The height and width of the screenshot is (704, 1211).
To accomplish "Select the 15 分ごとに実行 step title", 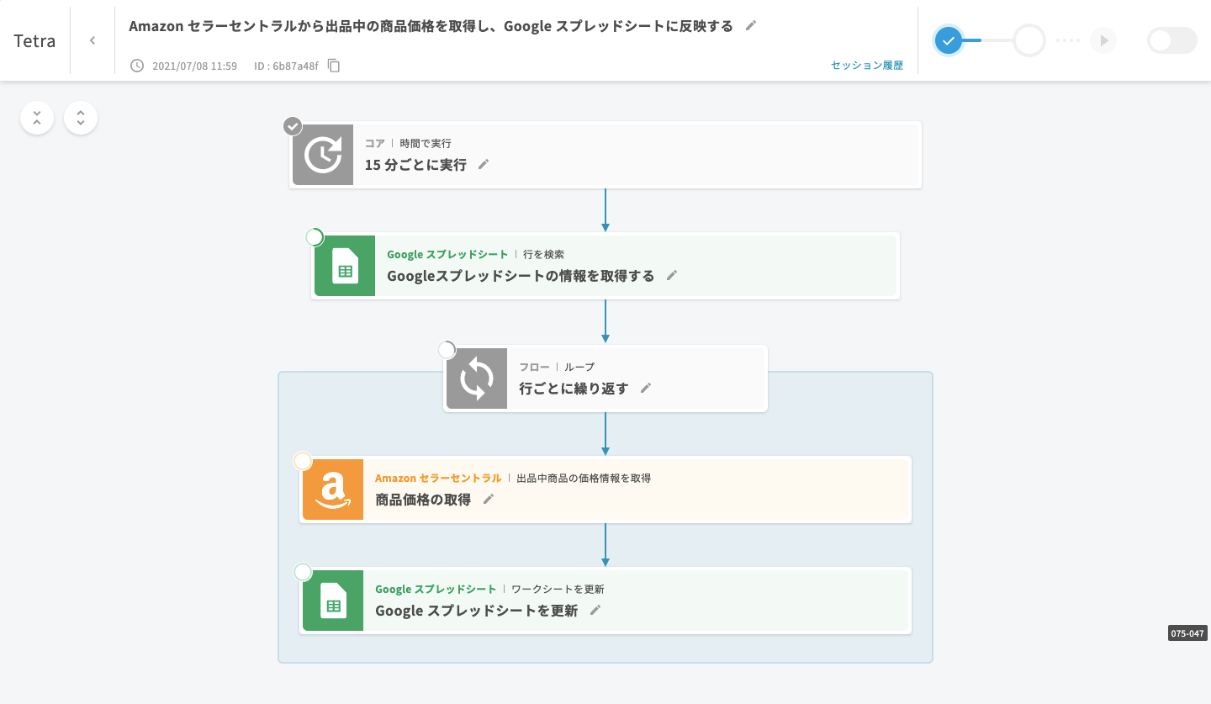I will click(415, 165).
